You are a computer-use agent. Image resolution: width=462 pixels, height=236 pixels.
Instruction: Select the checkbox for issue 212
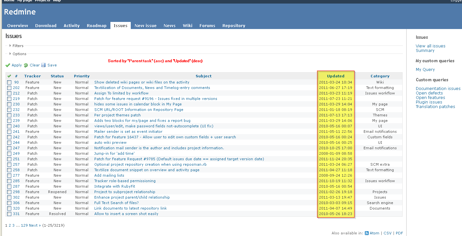(9, 93)
